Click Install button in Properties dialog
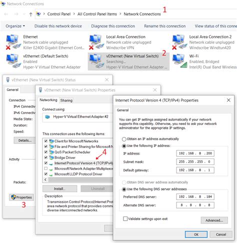 coord(59,188)
